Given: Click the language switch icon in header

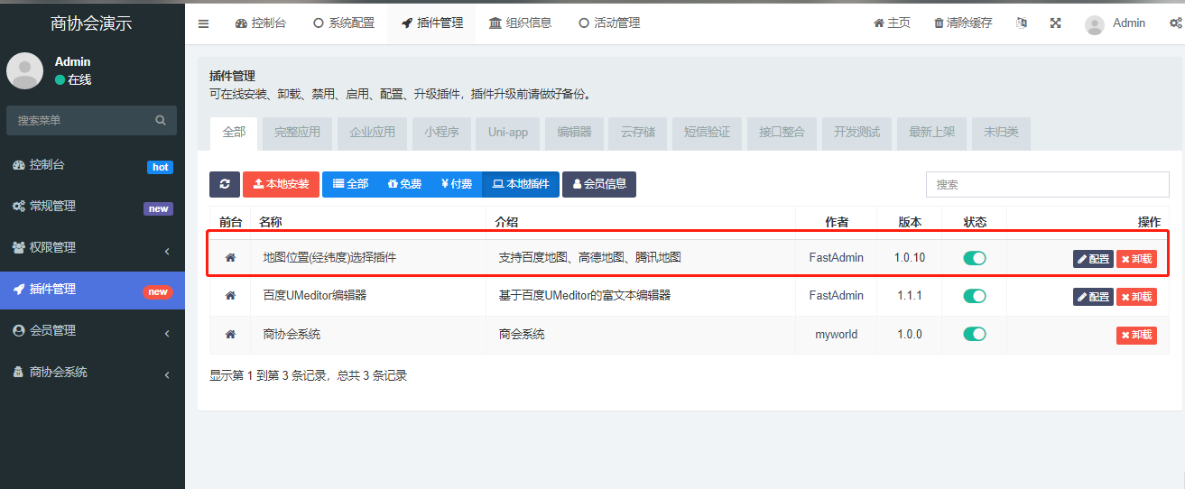Looking at the screenshot, I should pos(1022,23).
